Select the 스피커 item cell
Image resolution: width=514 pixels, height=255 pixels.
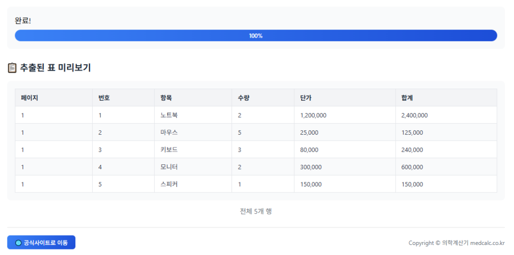(169, 184)
